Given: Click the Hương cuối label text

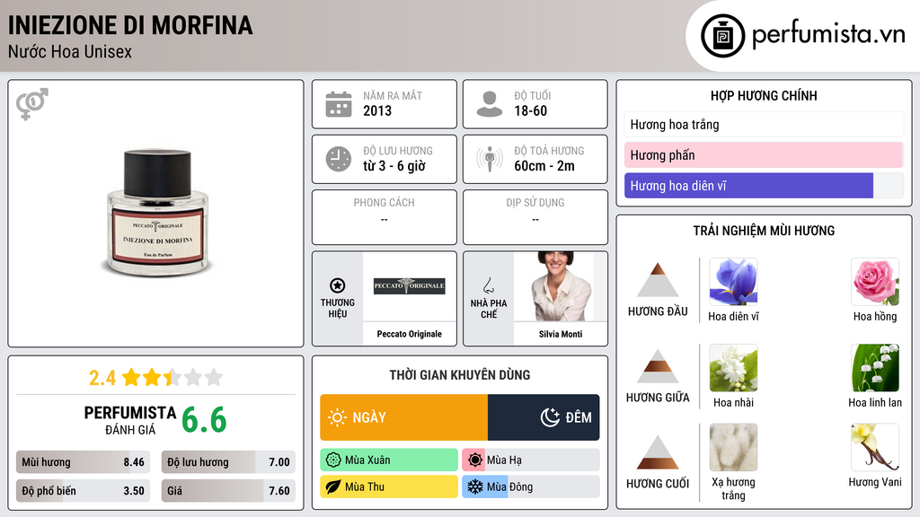Looking at the screenshot, I should [658, 484].
